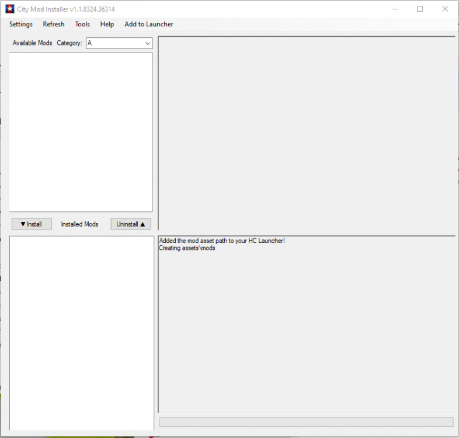Click Refresh in the menu bar
This screenshot has width=459, height=438.
pyautogui.click(x=54, y=25)
